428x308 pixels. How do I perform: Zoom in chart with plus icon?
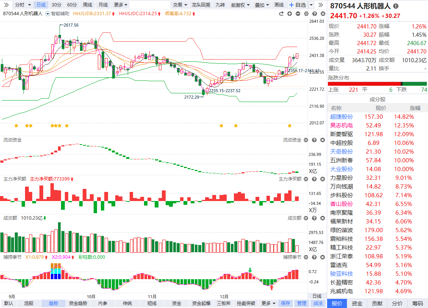click(290, 14)
